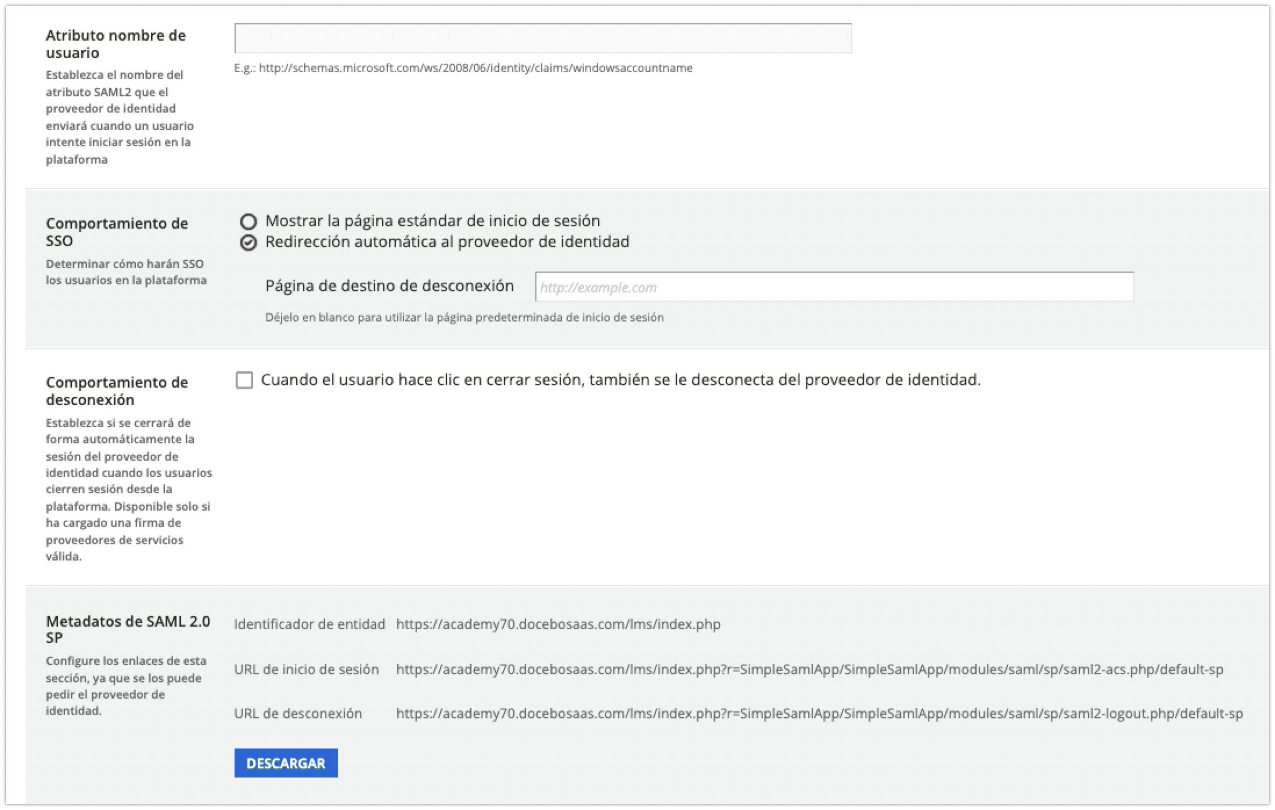1275x810 pixels.
Task: Click the 'Atributo nombre de usuario' label
Action: point(115,44)
